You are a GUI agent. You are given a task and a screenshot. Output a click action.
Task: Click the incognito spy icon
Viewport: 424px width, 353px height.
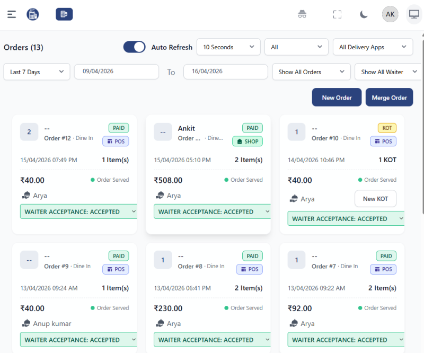point(302,14)
